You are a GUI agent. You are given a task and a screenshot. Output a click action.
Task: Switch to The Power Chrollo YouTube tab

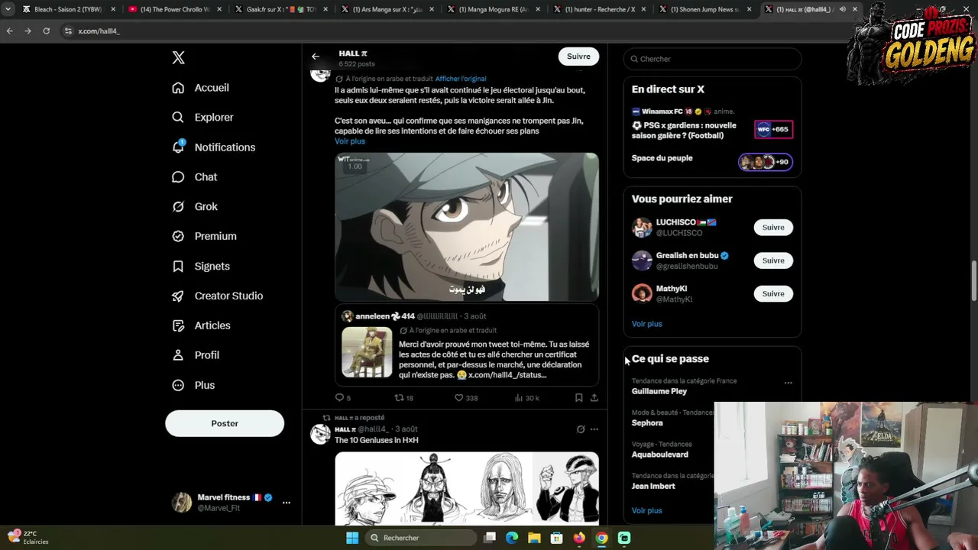[174, 9]
